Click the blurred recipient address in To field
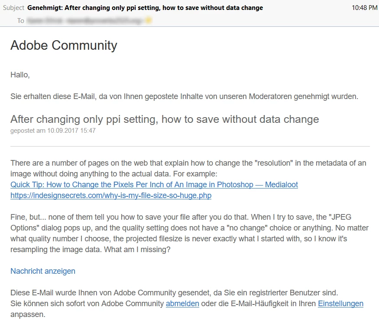Viewport: 379px width, 320px height. pyautogui.click(x=84, y=20)
